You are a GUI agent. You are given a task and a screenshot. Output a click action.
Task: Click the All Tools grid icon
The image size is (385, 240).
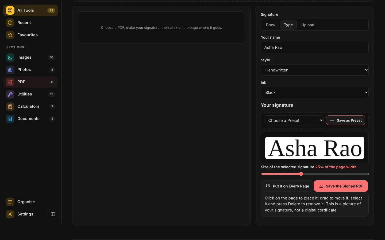[10, 10]
